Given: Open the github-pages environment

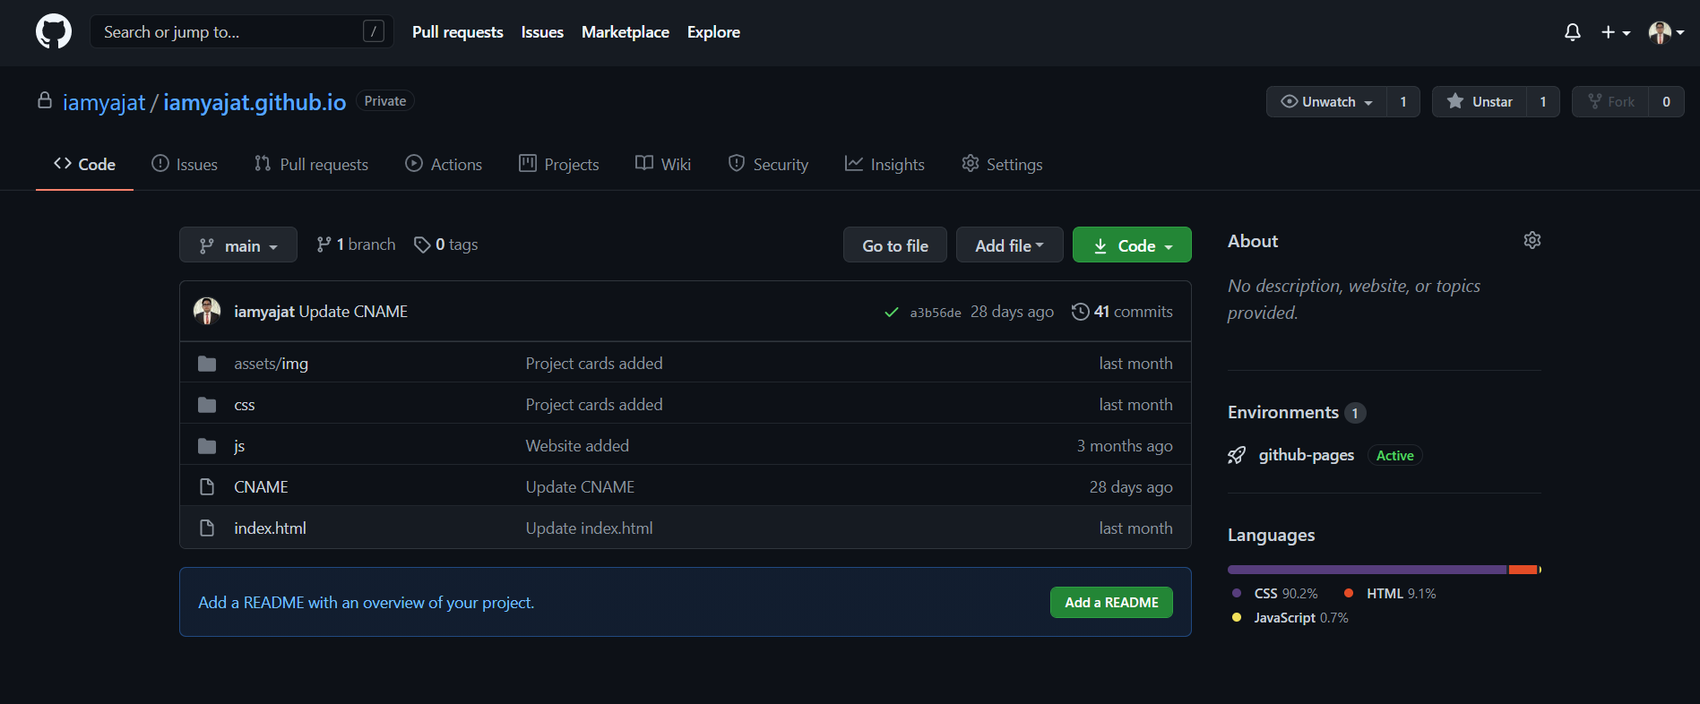Looking at the screenshot, I should 1306,455.
